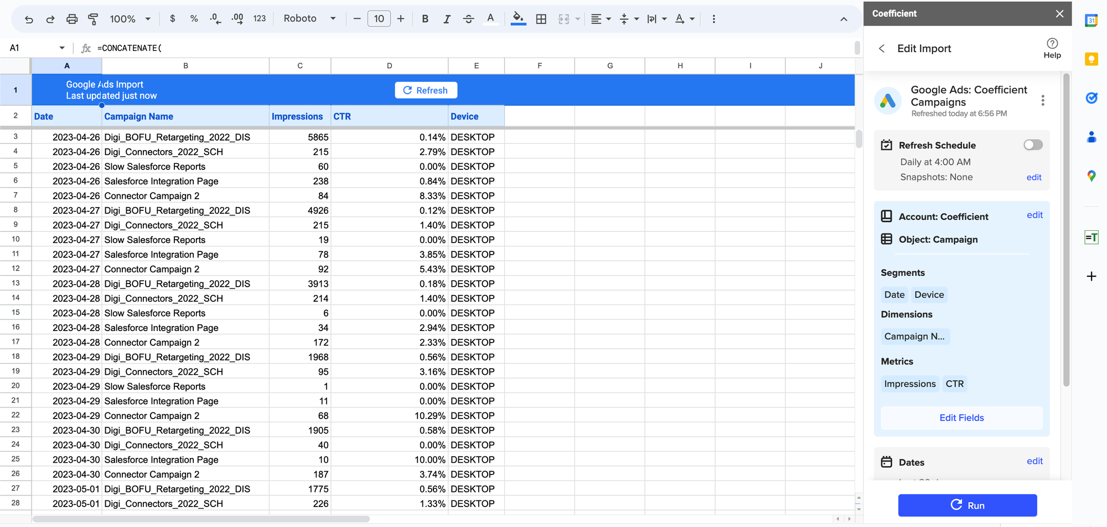The height and width of the screenshot is (527, 1107).
Task: Select the Impressions header cell
Action: 300,116
